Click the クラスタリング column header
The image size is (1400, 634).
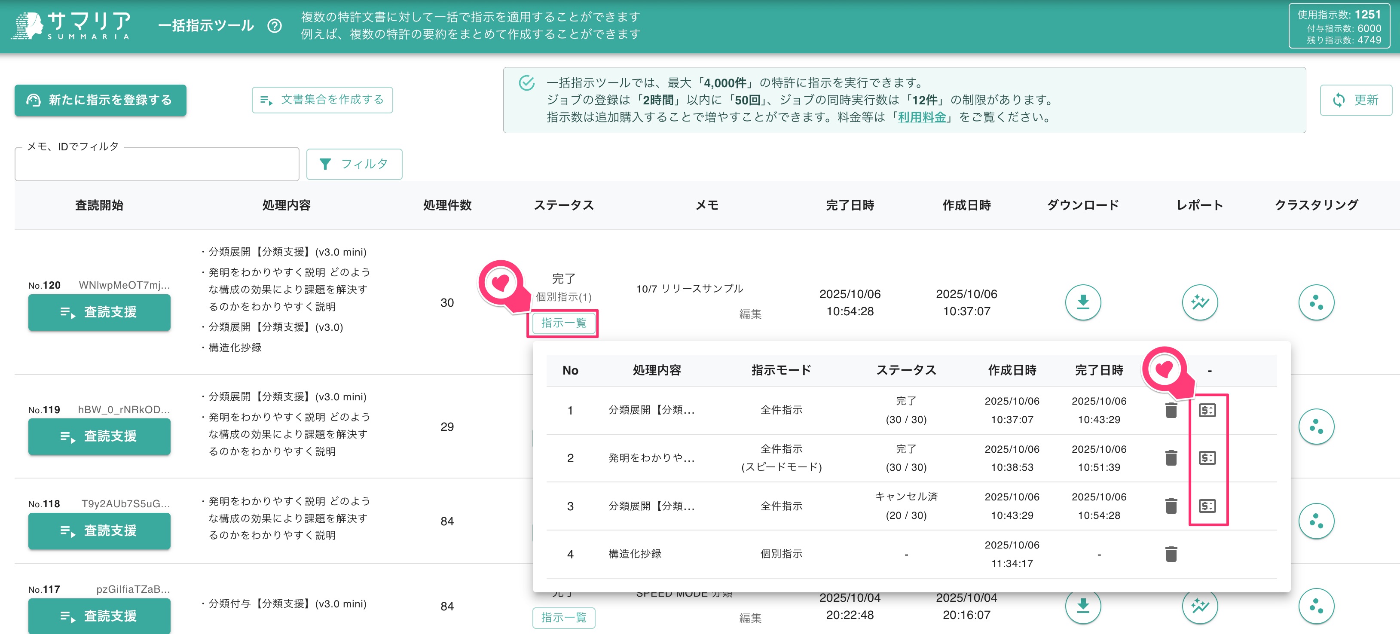[x=1316, y=205]
